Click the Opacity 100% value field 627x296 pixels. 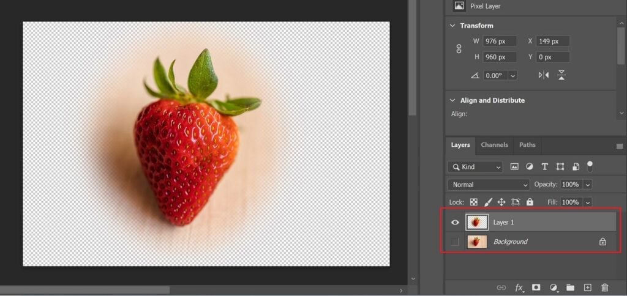click(571, 185)
